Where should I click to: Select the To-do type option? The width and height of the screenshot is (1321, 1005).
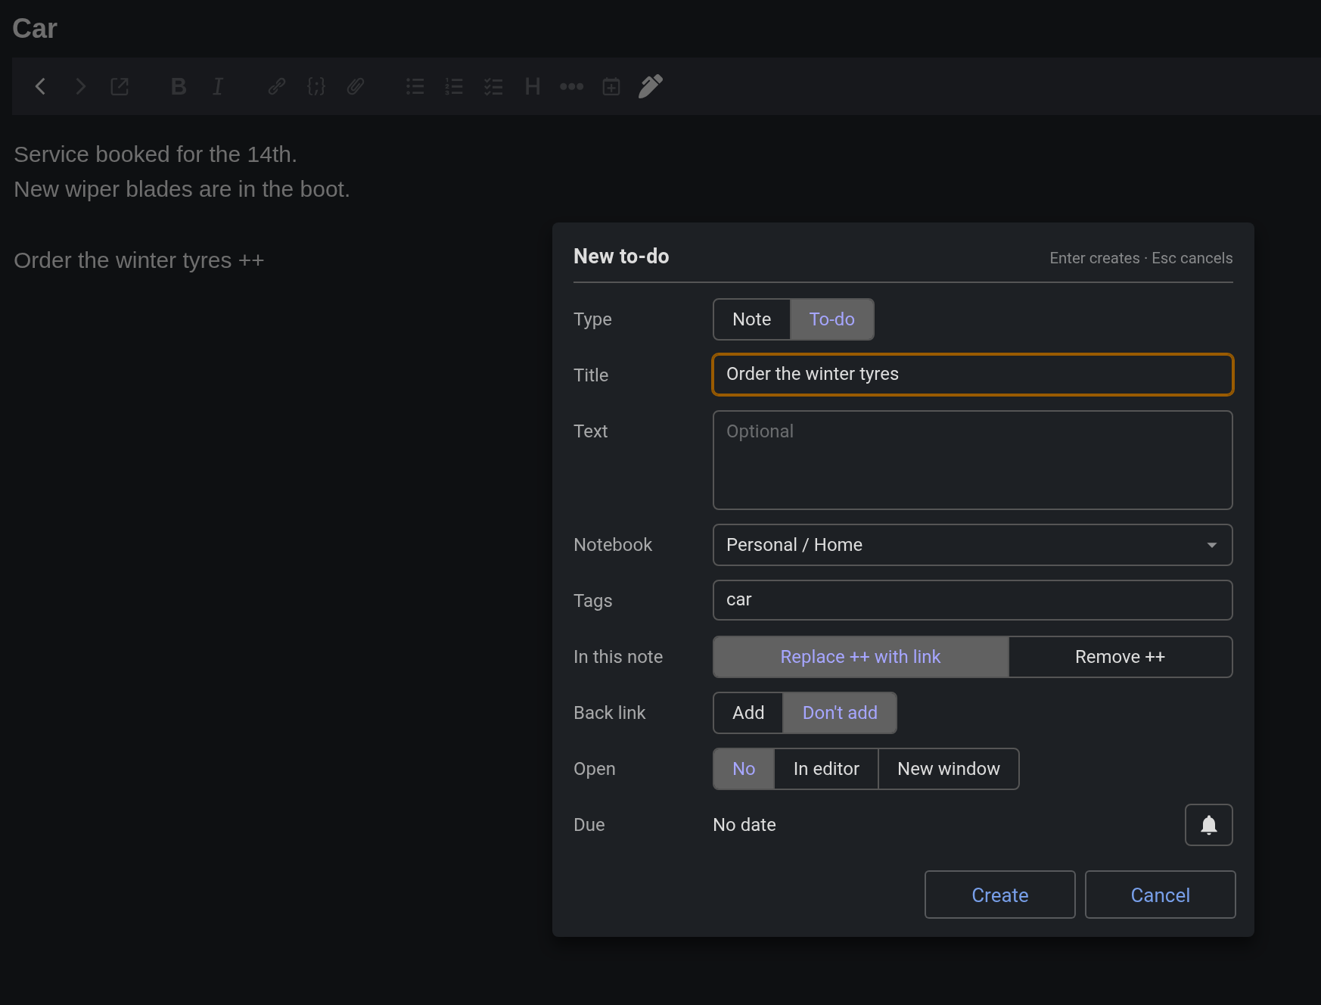(832, 319)
